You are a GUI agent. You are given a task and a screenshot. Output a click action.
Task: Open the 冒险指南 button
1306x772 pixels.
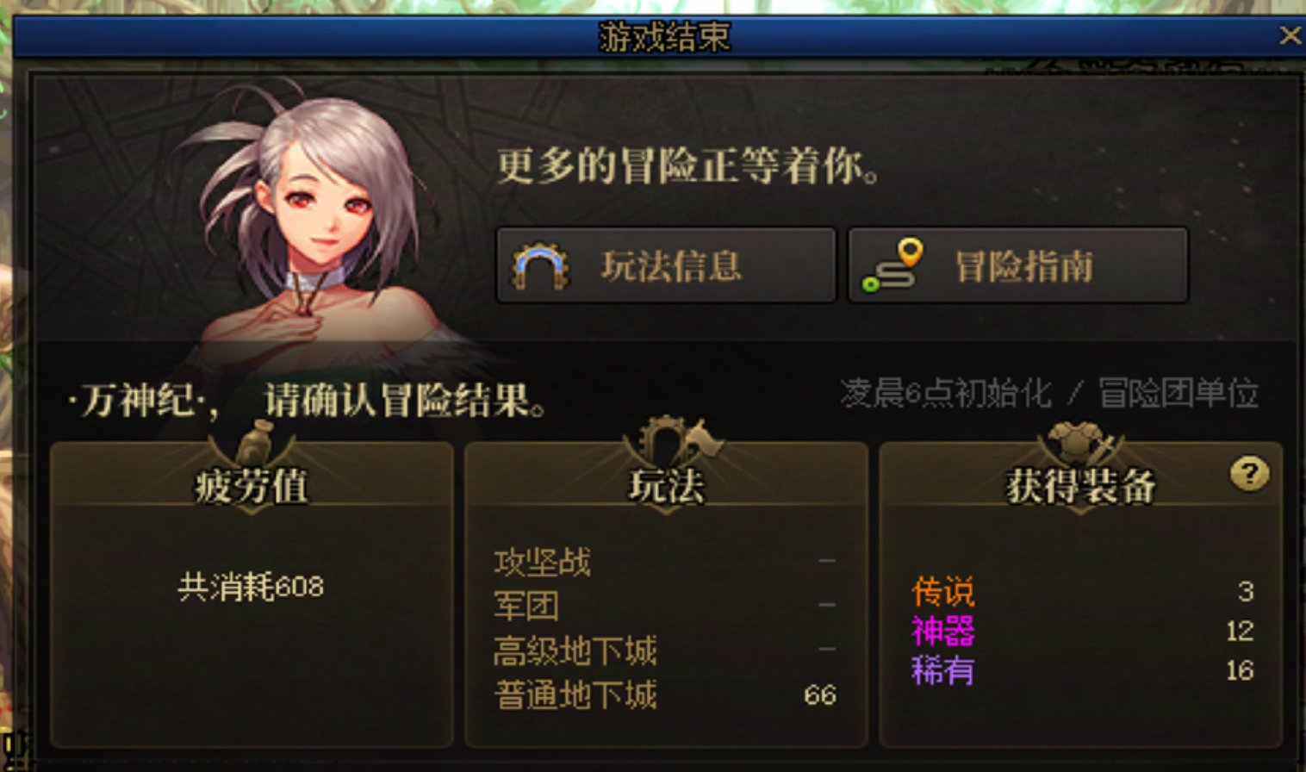click(1017, 265)
